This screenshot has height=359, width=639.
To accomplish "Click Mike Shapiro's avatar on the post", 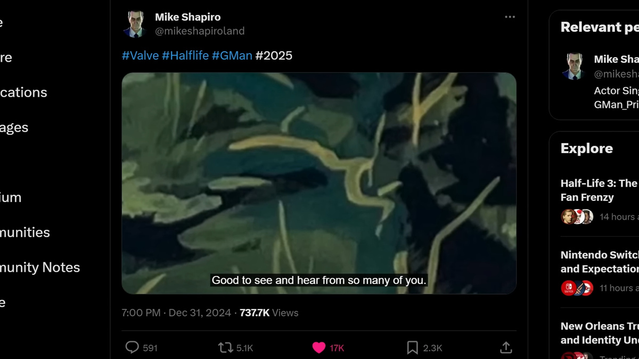I will point(135,24).
